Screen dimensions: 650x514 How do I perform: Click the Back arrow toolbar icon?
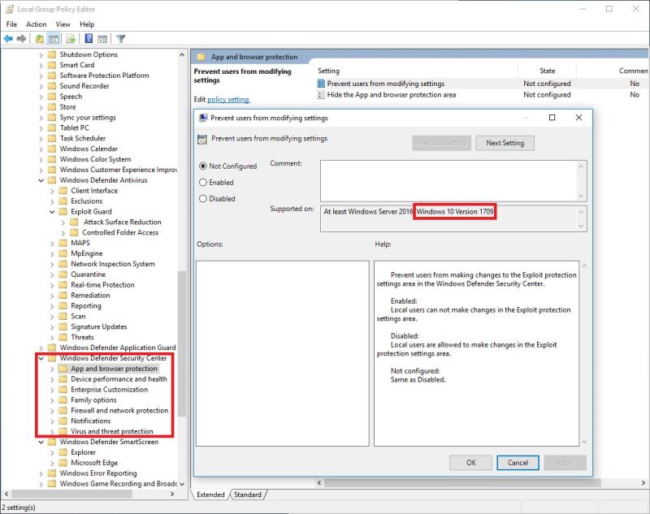(x=8, y=39)
